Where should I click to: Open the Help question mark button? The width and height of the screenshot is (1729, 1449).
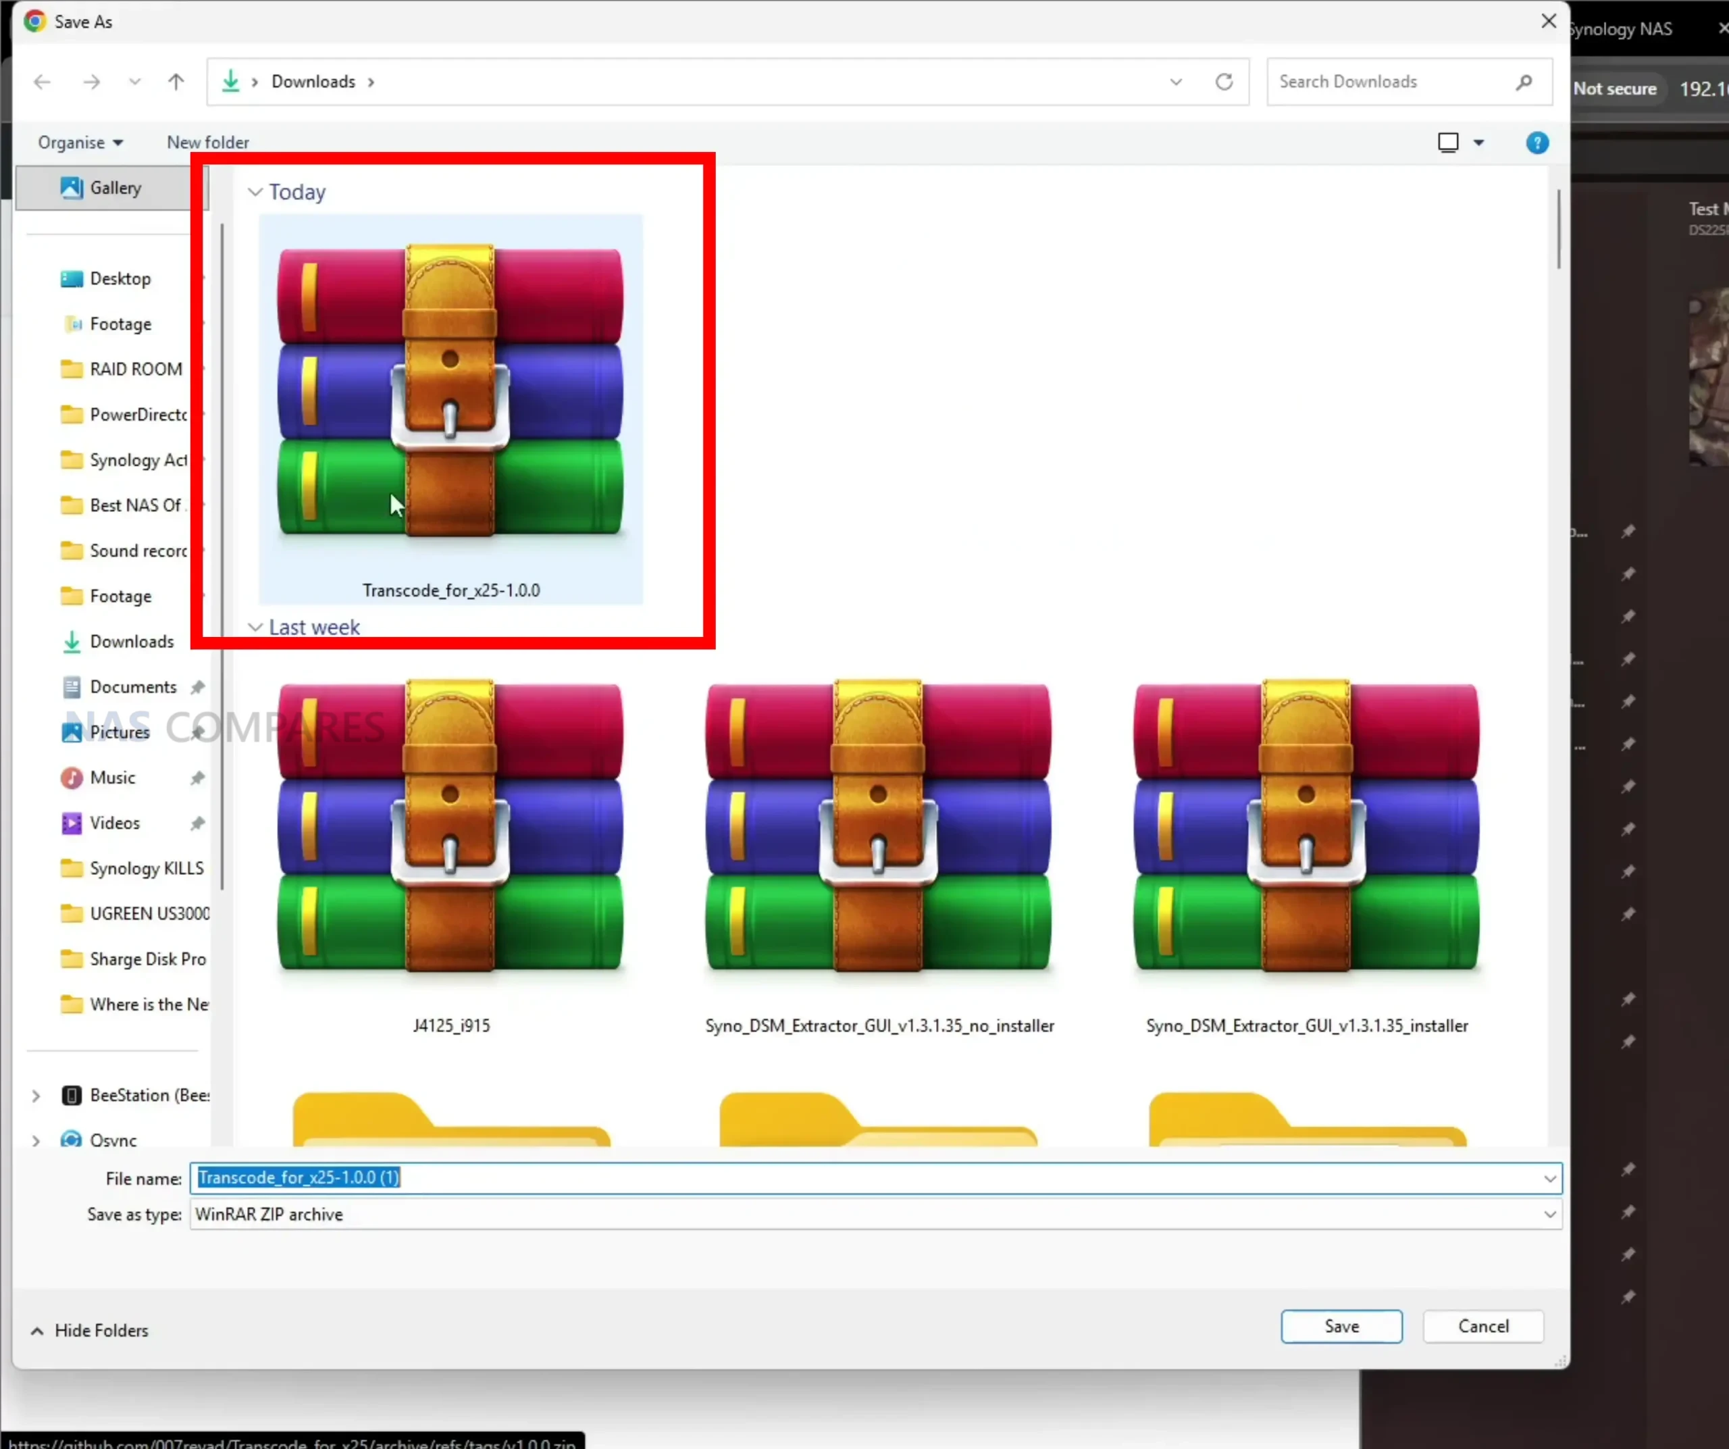[x=1537, y=143]
